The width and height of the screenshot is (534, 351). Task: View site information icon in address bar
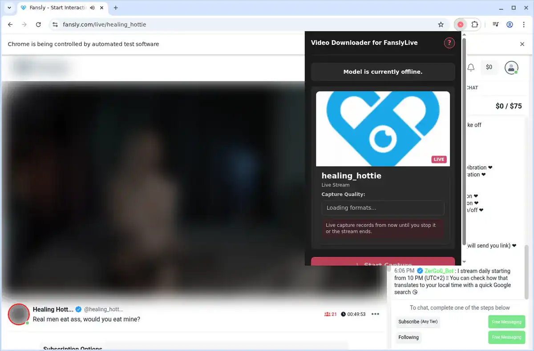click(x=55, y=24)
